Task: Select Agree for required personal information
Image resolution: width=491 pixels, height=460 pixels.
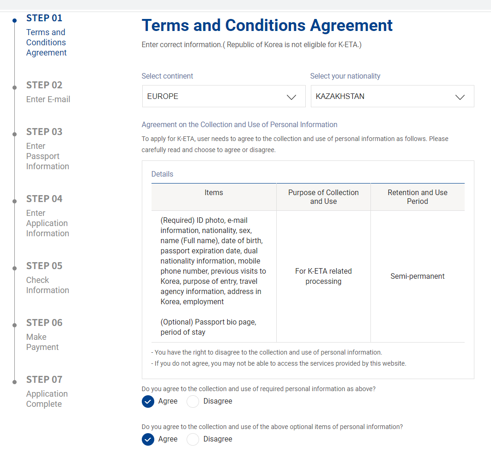Action: tap(148, 401)
